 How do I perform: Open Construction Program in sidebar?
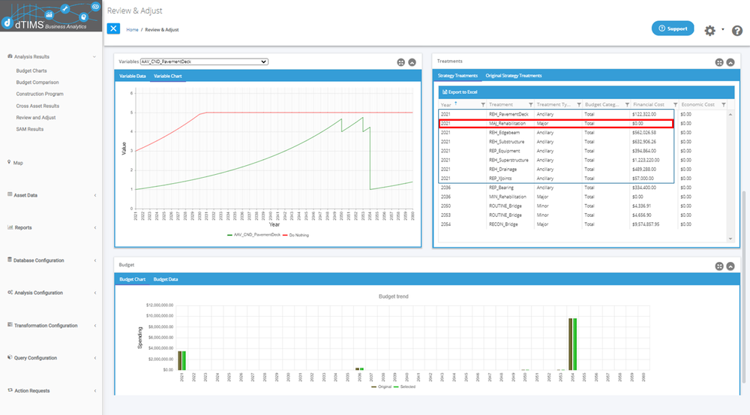coord(40,94)
